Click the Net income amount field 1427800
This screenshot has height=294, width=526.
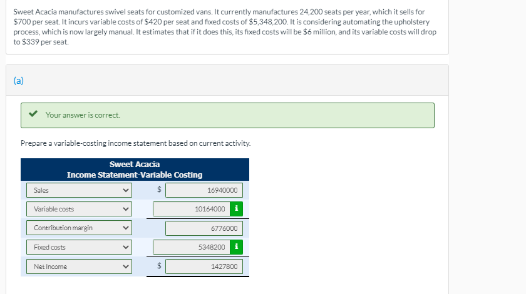point(204,266)
